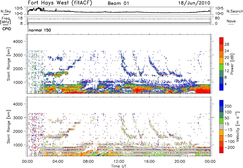Click the '-15' velocity colorbar tick
This screenshot has height=168, width=243.
(228, 129)
